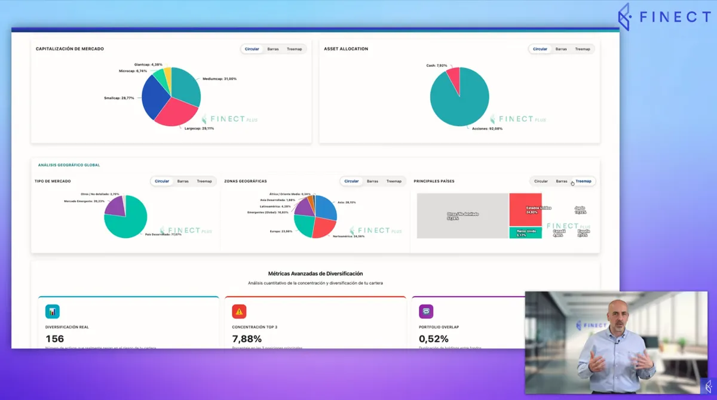Switch Zonas Geográficas to Treemap view
This screenshot has width=717, height=400.
click(x=394, y=181)
